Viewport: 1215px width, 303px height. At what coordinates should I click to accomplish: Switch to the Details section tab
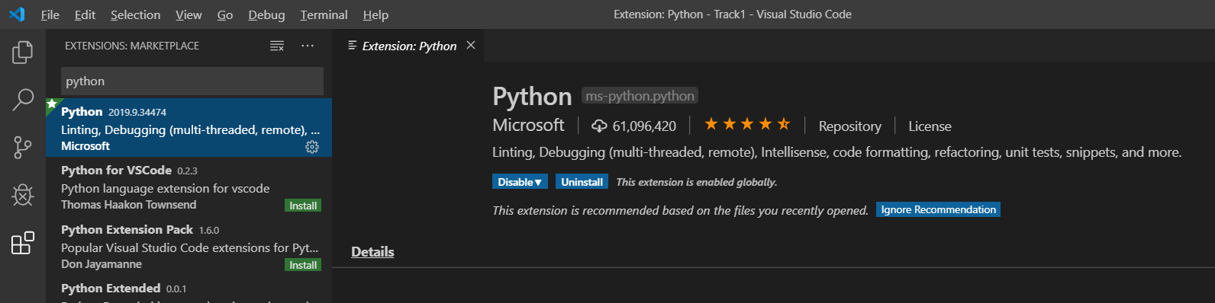pos(372,252)
